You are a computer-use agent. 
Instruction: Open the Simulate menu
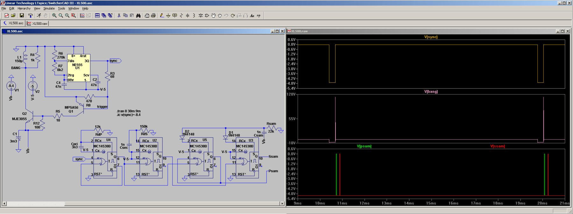tap(49, 9)
